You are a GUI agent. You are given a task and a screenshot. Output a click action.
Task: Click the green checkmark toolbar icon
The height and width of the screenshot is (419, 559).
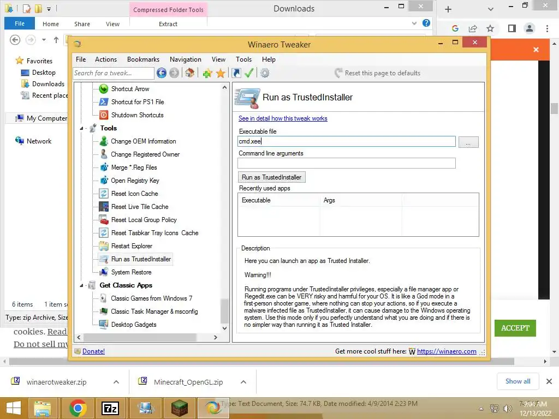pyautogui.click(x=249, y=73)
